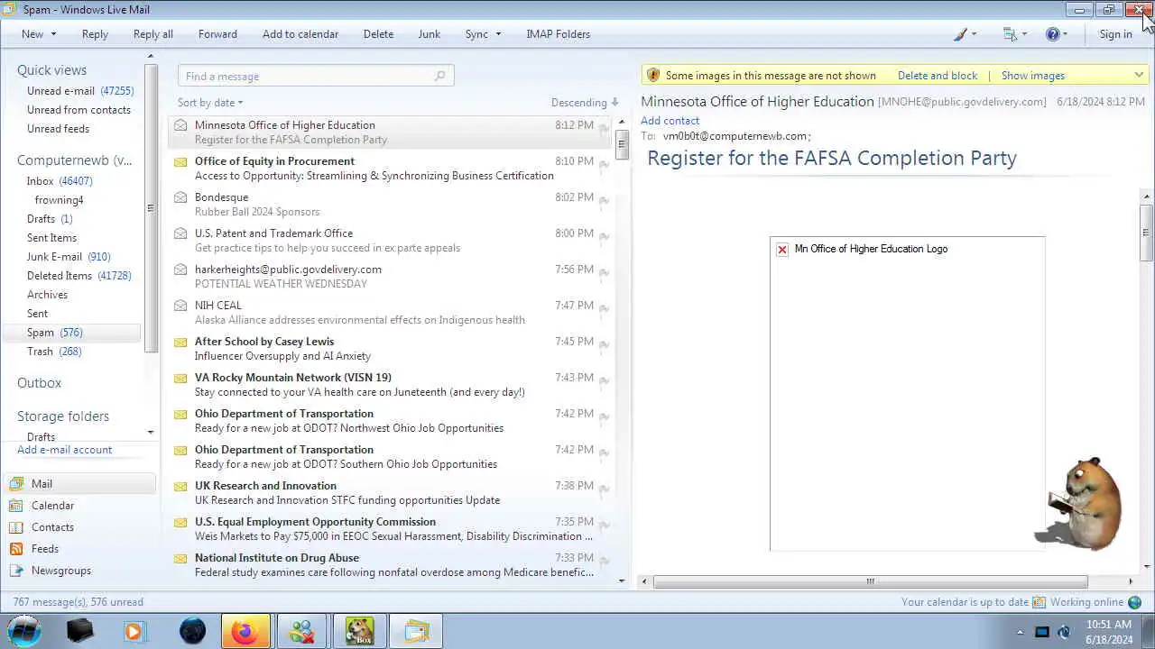Click the hamster desktop mascot reading a book
Viewport: 1155px width, 649px height.
point(1081,505)
